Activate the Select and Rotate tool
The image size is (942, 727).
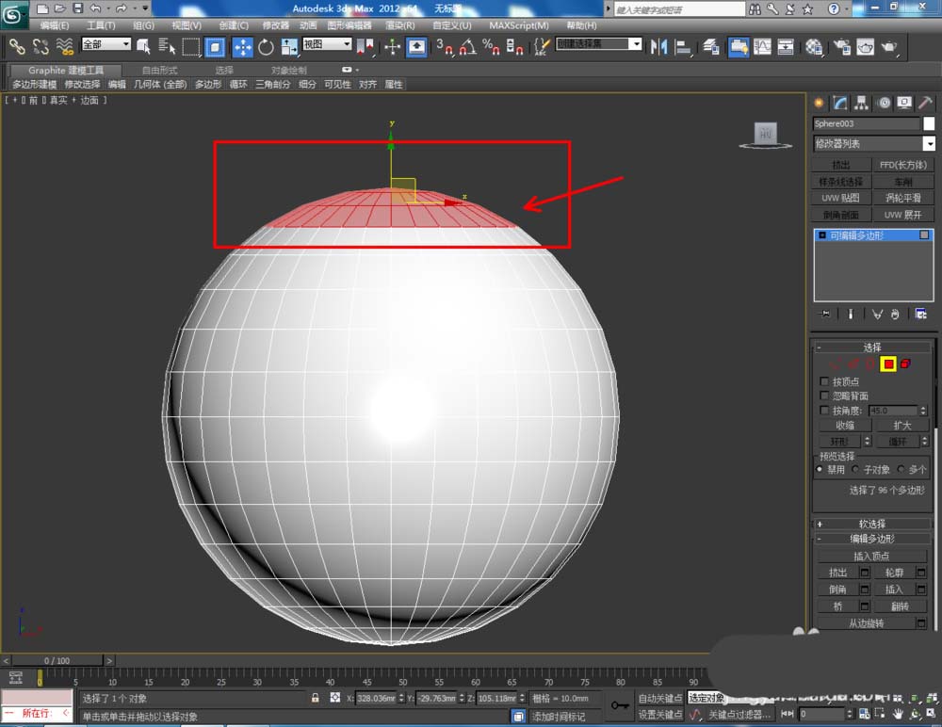coord(266,46)
